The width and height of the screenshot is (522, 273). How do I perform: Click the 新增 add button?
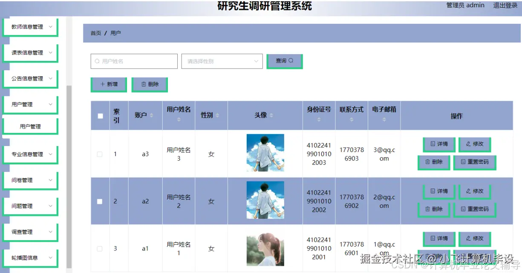click(109, 84)
